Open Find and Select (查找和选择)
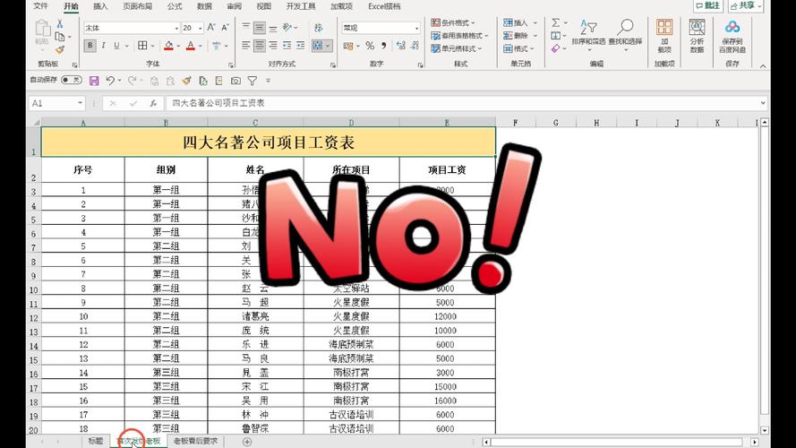Image resolution: width=796 pixels, height=448 pixels. (x=625, y=33)
